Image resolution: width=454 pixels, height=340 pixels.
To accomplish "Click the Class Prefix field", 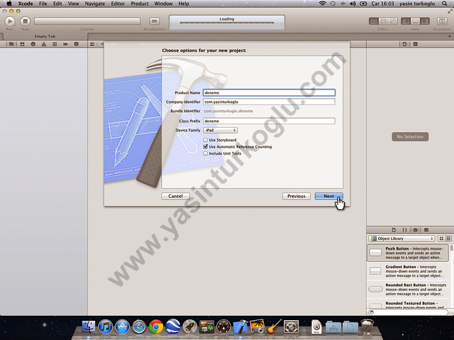I will click(269, 121).
